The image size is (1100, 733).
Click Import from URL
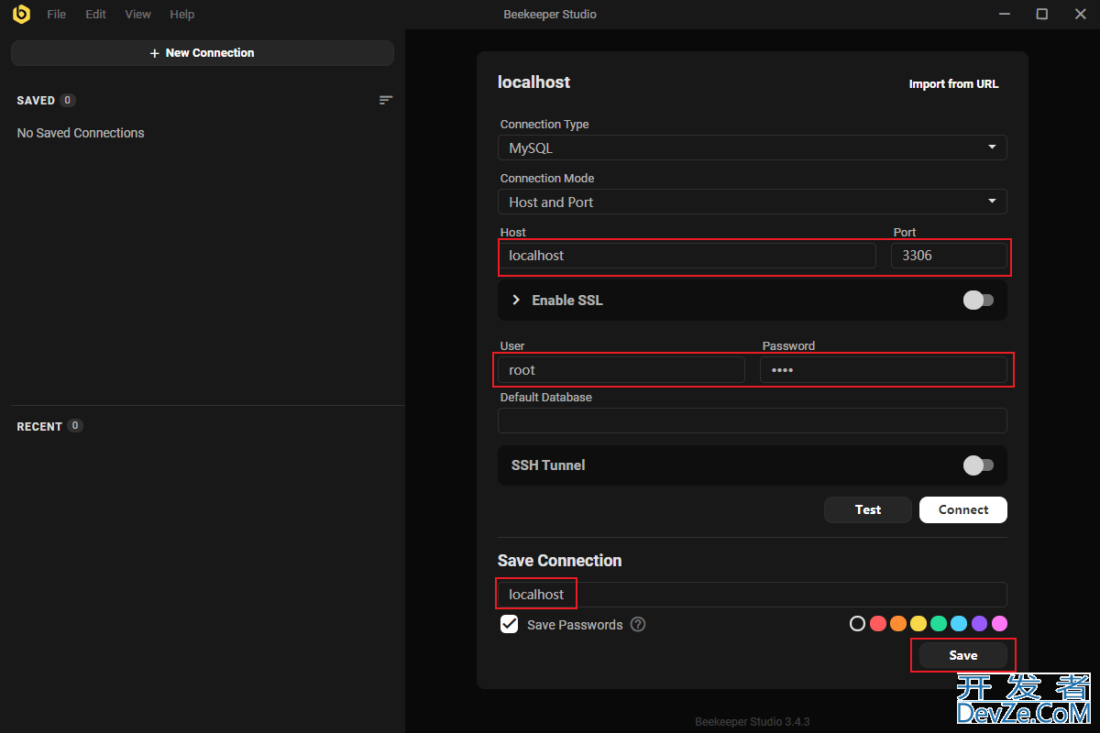point(953,84)
